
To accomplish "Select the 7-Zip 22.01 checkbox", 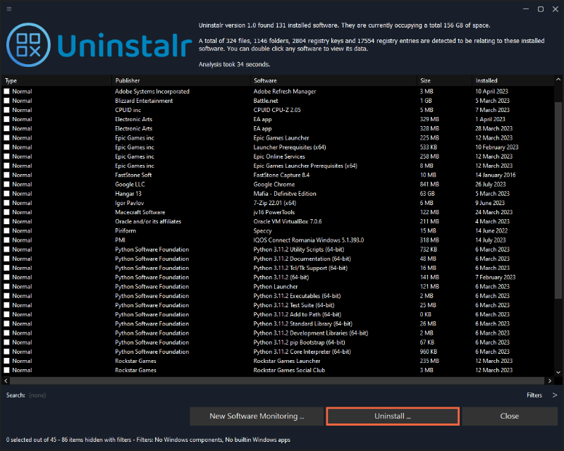I will (x=7, y=202).
